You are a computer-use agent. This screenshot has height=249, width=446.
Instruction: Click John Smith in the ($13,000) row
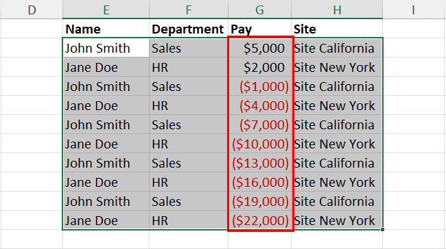point(106,163)
